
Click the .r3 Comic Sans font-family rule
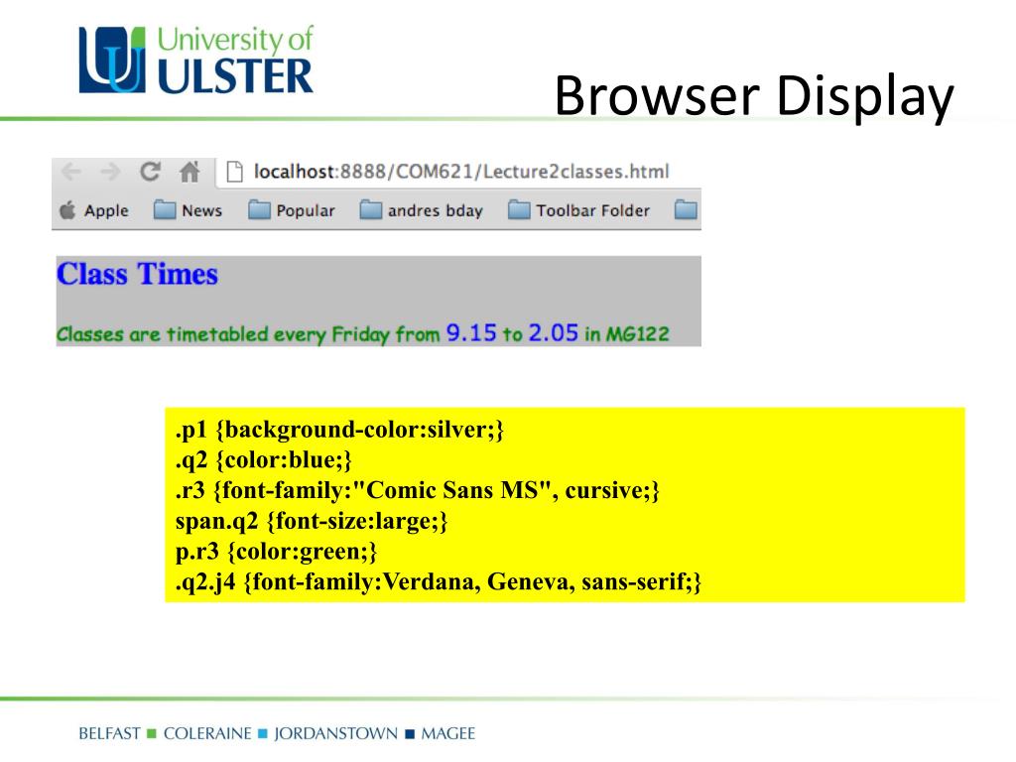(x=418, y=490)
